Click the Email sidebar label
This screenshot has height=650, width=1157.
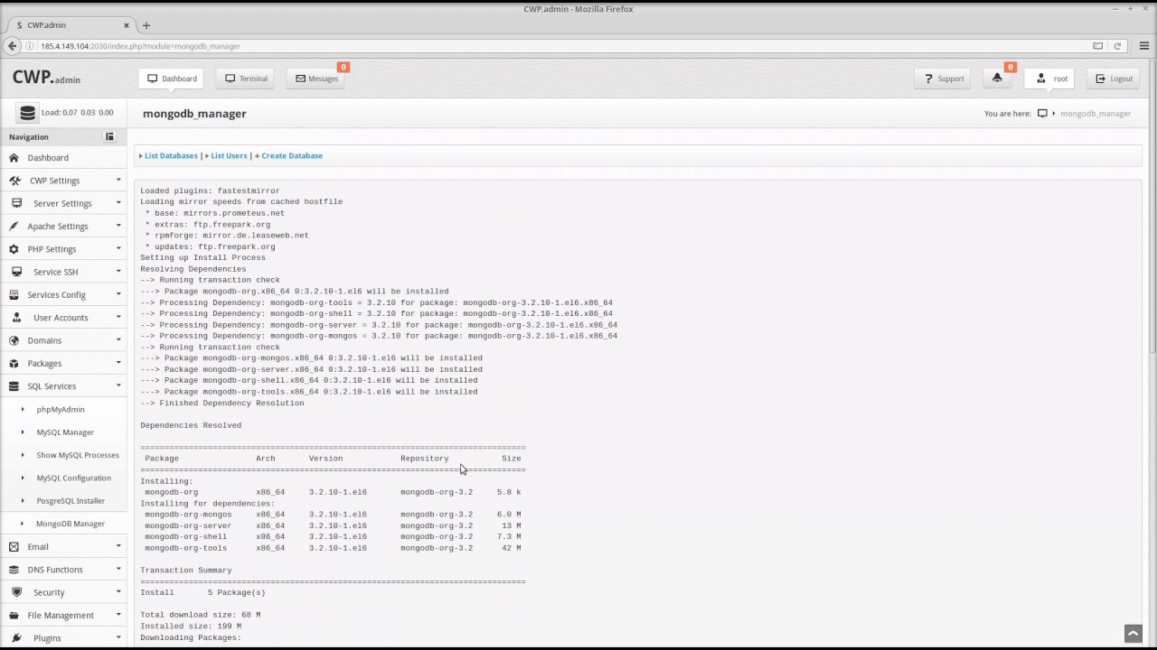click(x=38, y=546)
